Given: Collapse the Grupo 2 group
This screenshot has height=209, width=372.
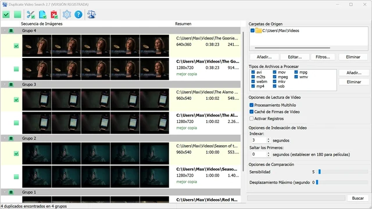Looking at the screenshot, I should point(5,138).
